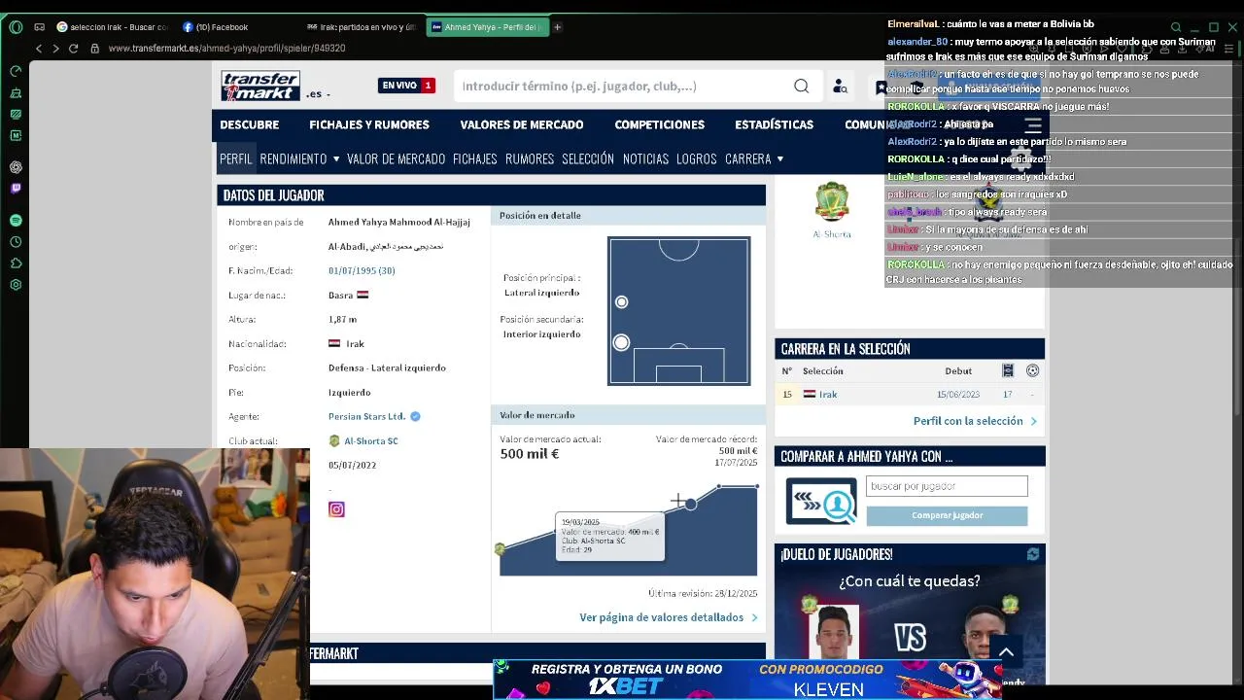Click in the 'Introducir término' search field
The image size is (1244, 700).
click(x=622, y=87)
